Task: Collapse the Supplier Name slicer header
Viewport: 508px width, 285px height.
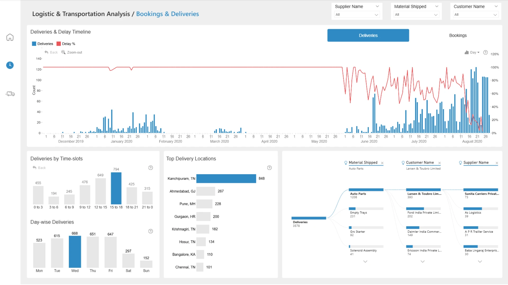Action: pyautogui.click(x=377, y=6)
